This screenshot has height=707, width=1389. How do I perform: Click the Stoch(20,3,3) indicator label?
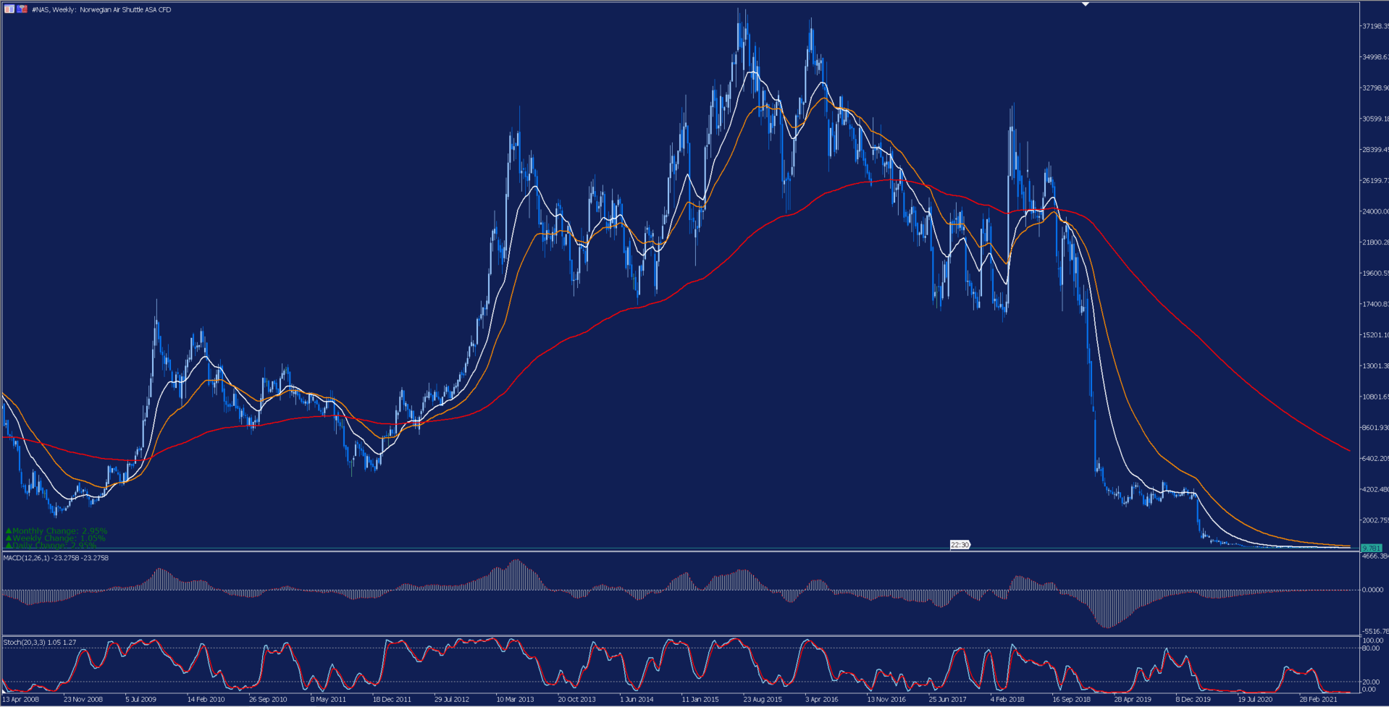click(40, 643)
